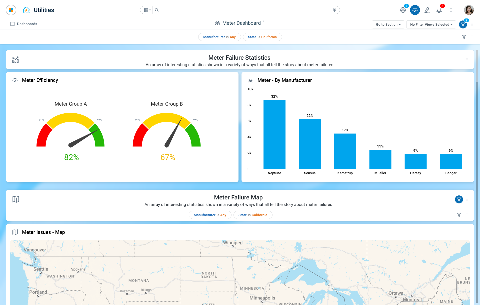Click the app launcher logo icon
This screenshot has width=480, height=305.
coord(11,10)
